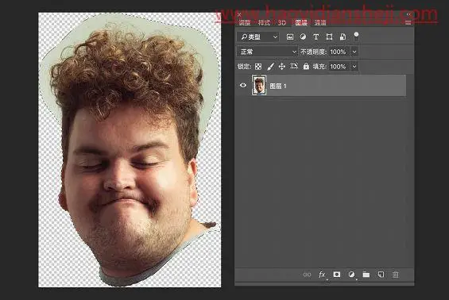Create a new layer
The height and width of the screenshot is (300, 449).
381,275
